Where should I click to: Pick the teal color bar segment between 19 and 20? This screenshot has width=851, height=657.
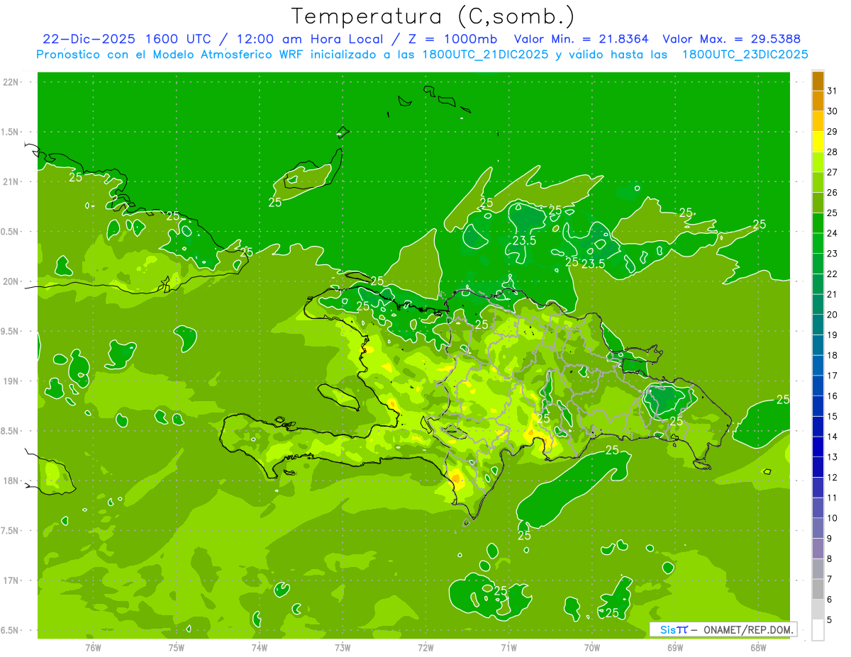coord(818,325)
